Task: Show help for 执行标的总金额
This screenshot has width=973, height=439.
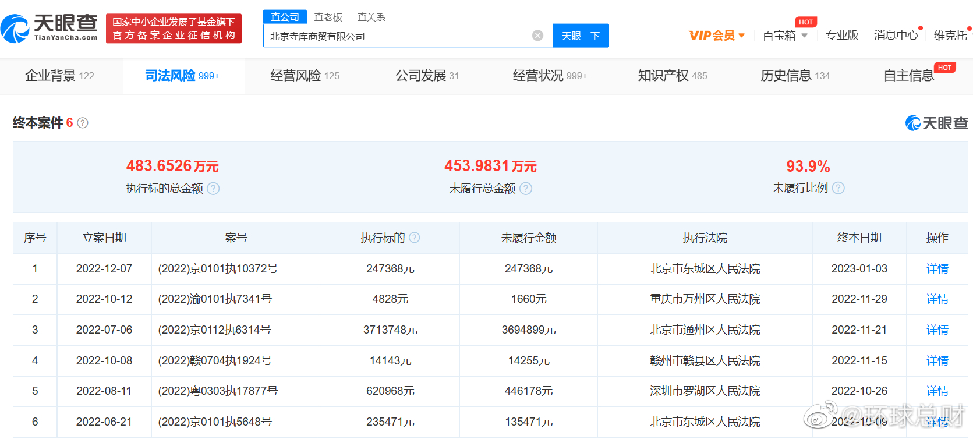Action: tap(214, 189)
